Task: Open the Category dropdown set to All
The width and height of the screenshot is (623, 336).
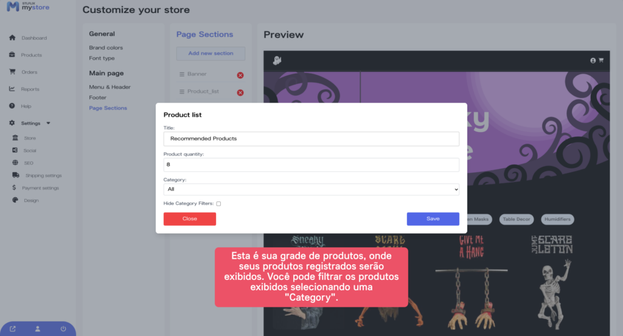Action: click(x=311, y=189)
